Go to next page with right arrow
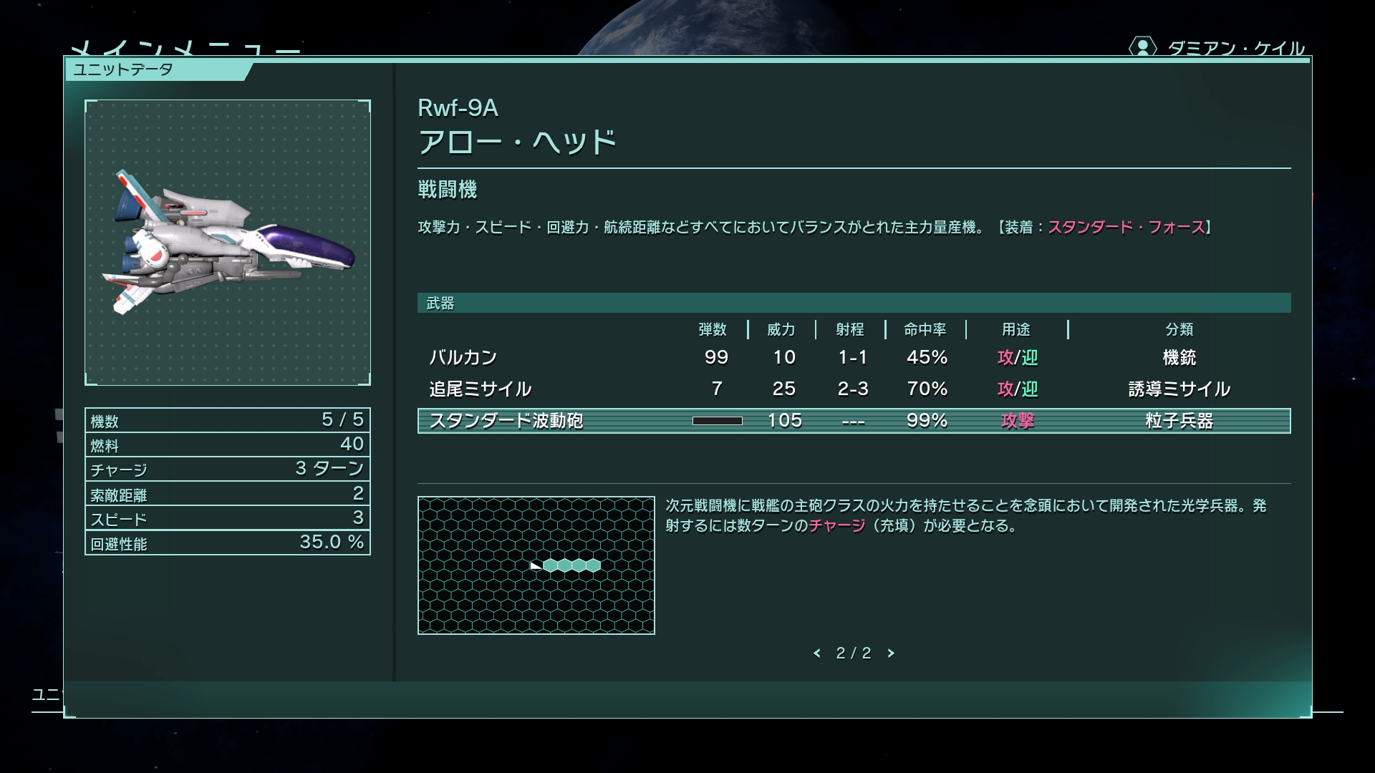 (891, 653)
